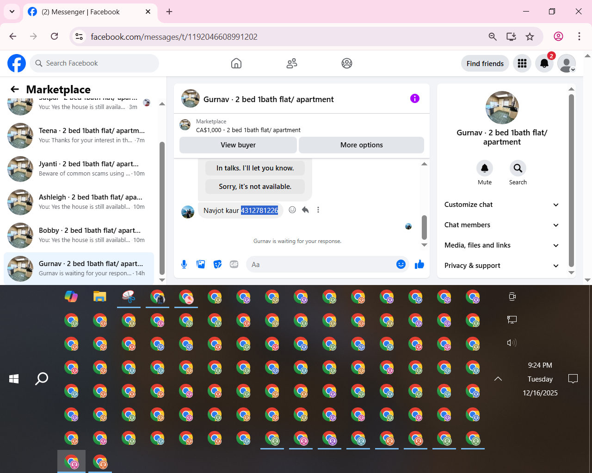Open Windows taskbar search magnifier
This screenshot has width=592, height=473.
coord(42,379)
